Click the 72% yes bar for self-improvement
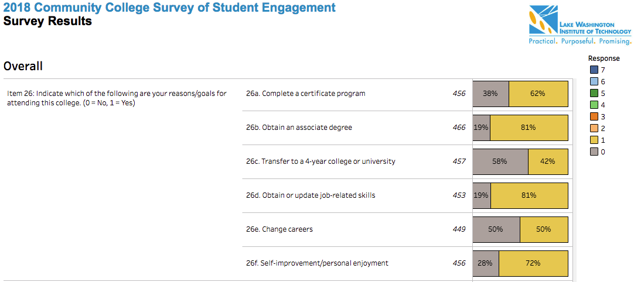This screenshot has width=634, height=282. pyautogui.click(x=533, y=263)
